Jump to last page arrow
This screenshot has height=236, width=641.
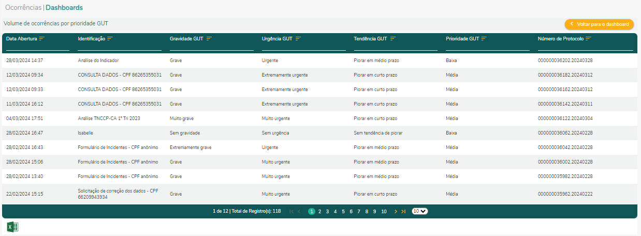403,212
